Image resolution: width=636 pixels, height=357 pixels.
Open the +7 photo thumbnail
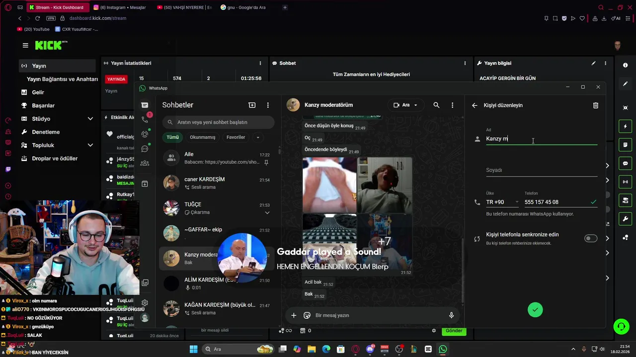(385, 241)
